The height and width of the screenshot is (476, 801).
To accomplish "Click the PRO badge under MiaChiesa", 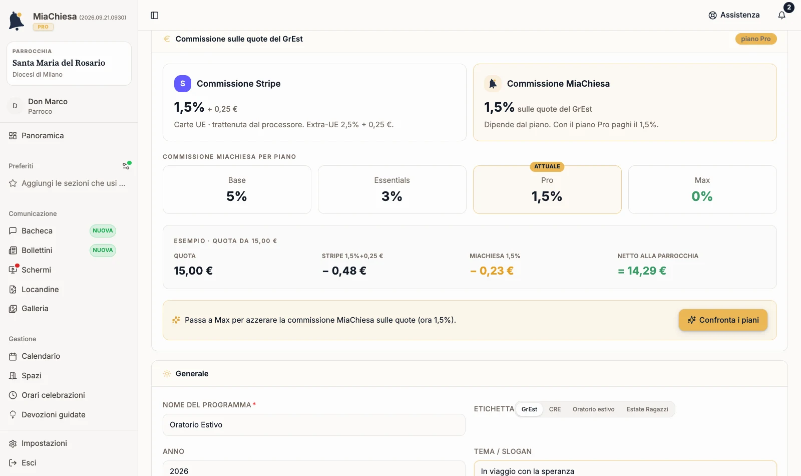I will 43,27.
